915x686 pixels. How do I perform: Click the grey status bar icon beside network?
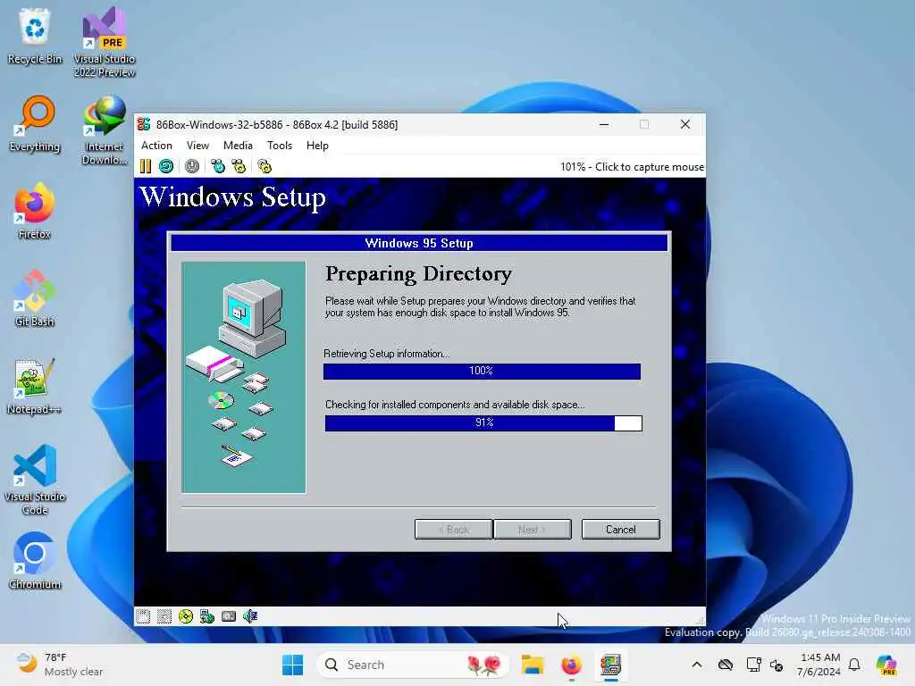tap(229, 616)
